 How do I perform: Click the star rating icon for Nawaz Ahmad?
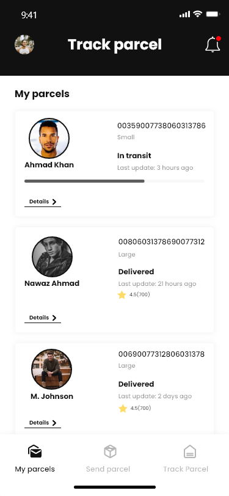[122, 295]
